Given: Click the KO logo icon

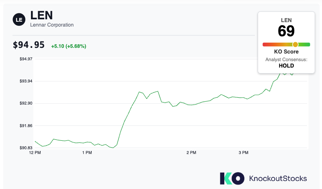Looking at the screenshot, I should pos(232,178).
